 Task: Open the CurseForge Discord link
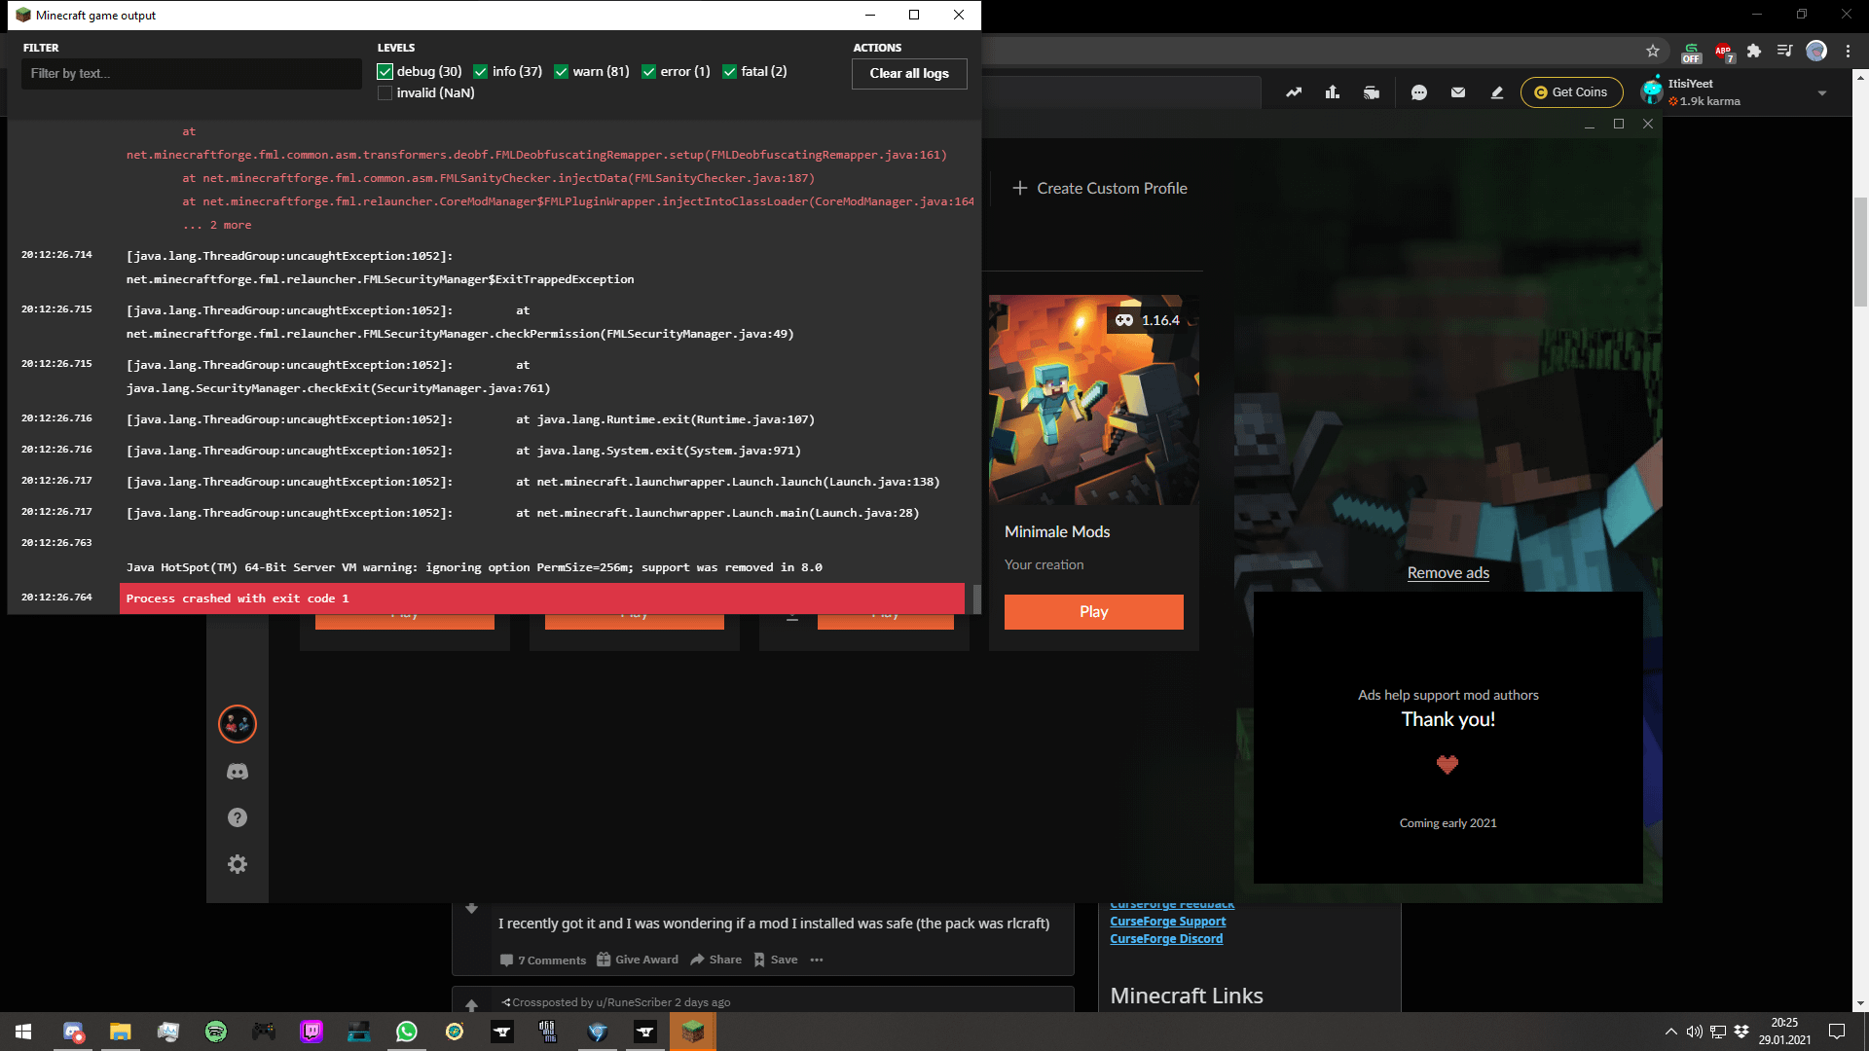tap(1166, 939)
